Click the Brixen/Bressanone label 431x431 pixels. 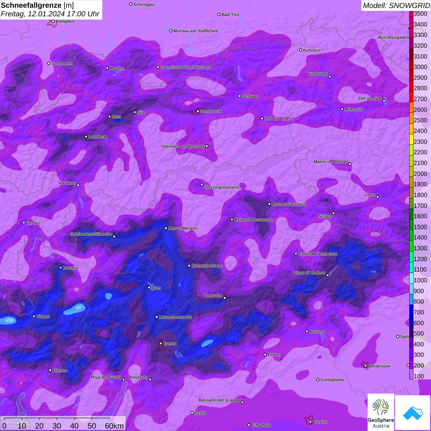(x=254, y=220)
